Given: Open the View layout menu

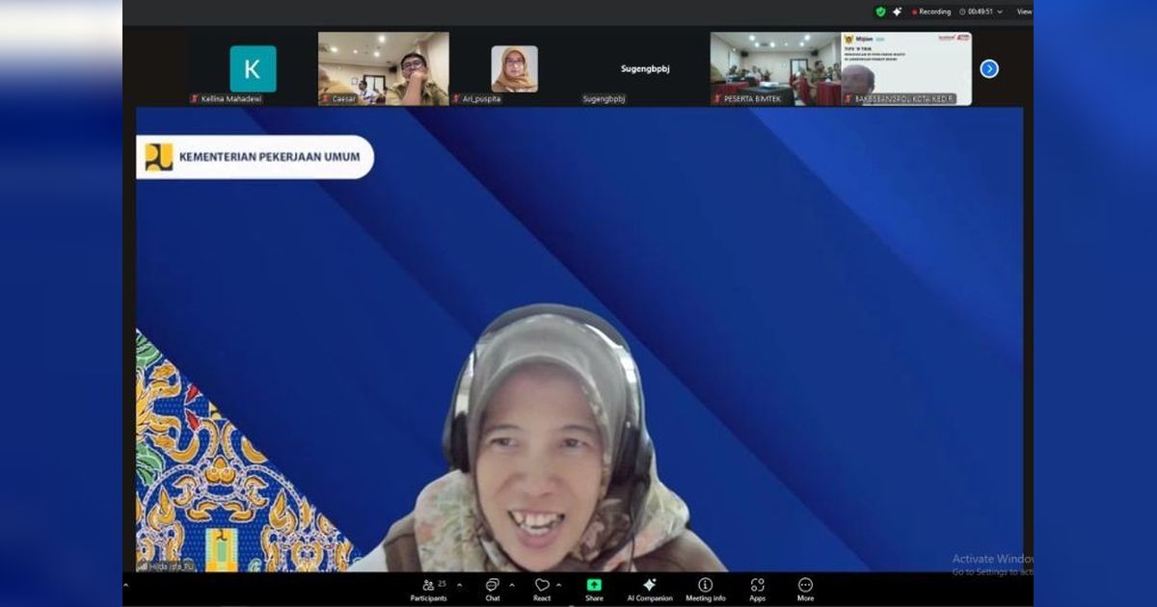Looking at the screenshot, I should pyautogui.click(x=1023, y=12).
